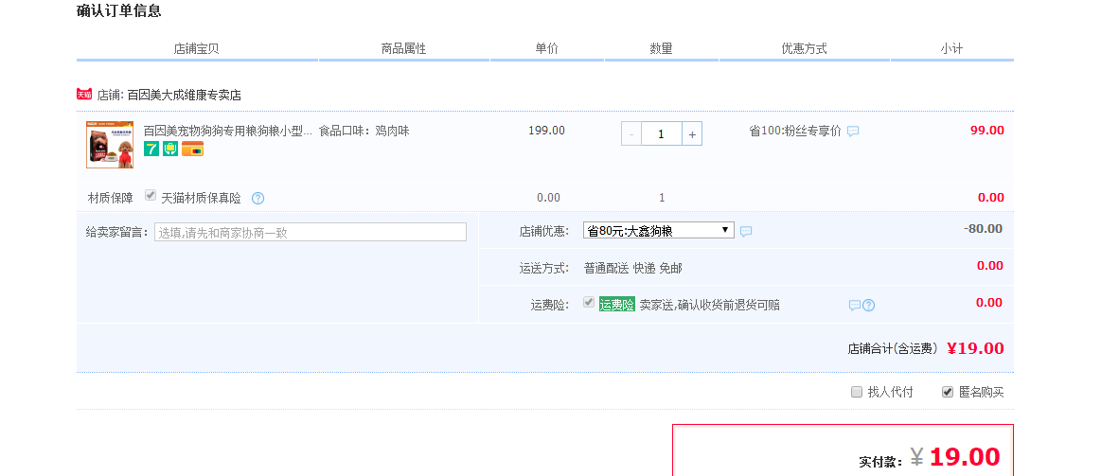
Task: Uncheck the 匿名购买 checkbox
Action: pyautogui.click(x=948, y=392)
